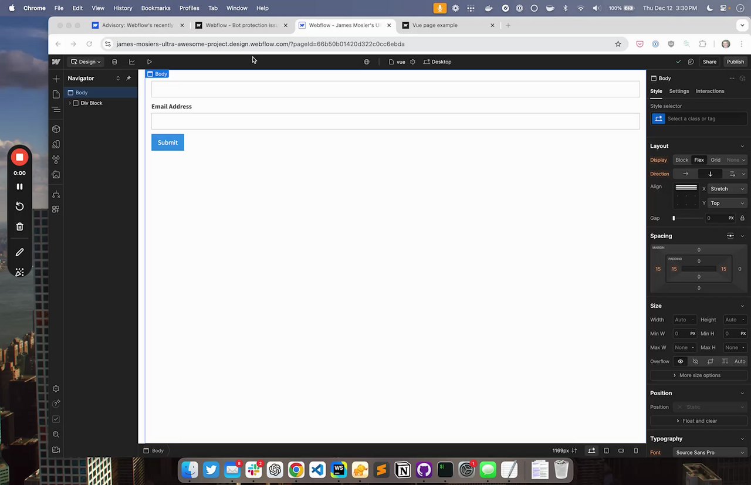Screen dimensions: 751x485
Task: Open the CMS database icon
Action: tap(114, 62)
